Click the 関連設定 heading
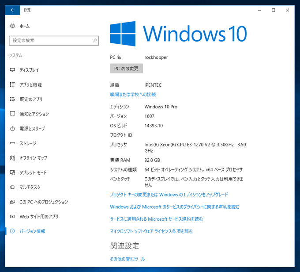This screenshot has width=300, height=272. pos(124,246)
